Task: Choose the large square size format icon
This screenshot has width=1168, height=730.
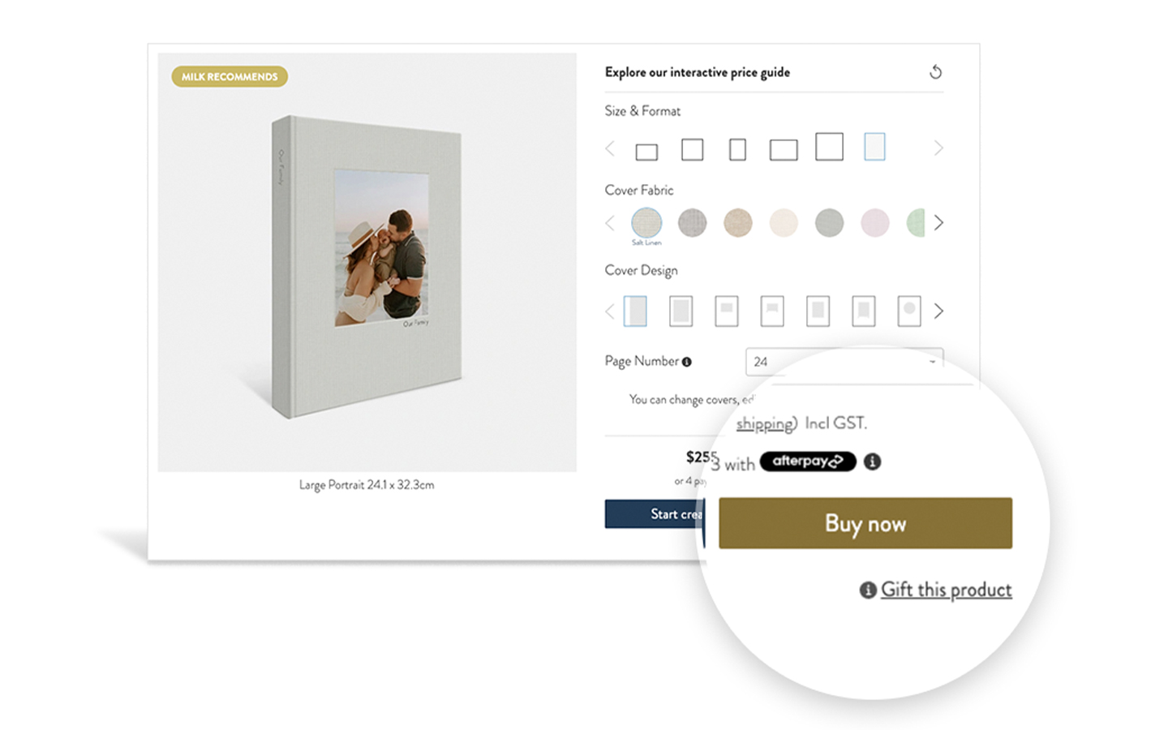Action: click(x=829, y=147)
